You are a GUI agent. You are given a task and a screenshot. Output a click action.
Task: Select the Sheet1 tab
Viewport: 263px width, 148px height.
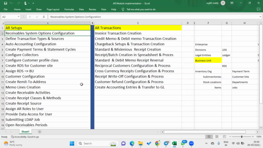25,132
